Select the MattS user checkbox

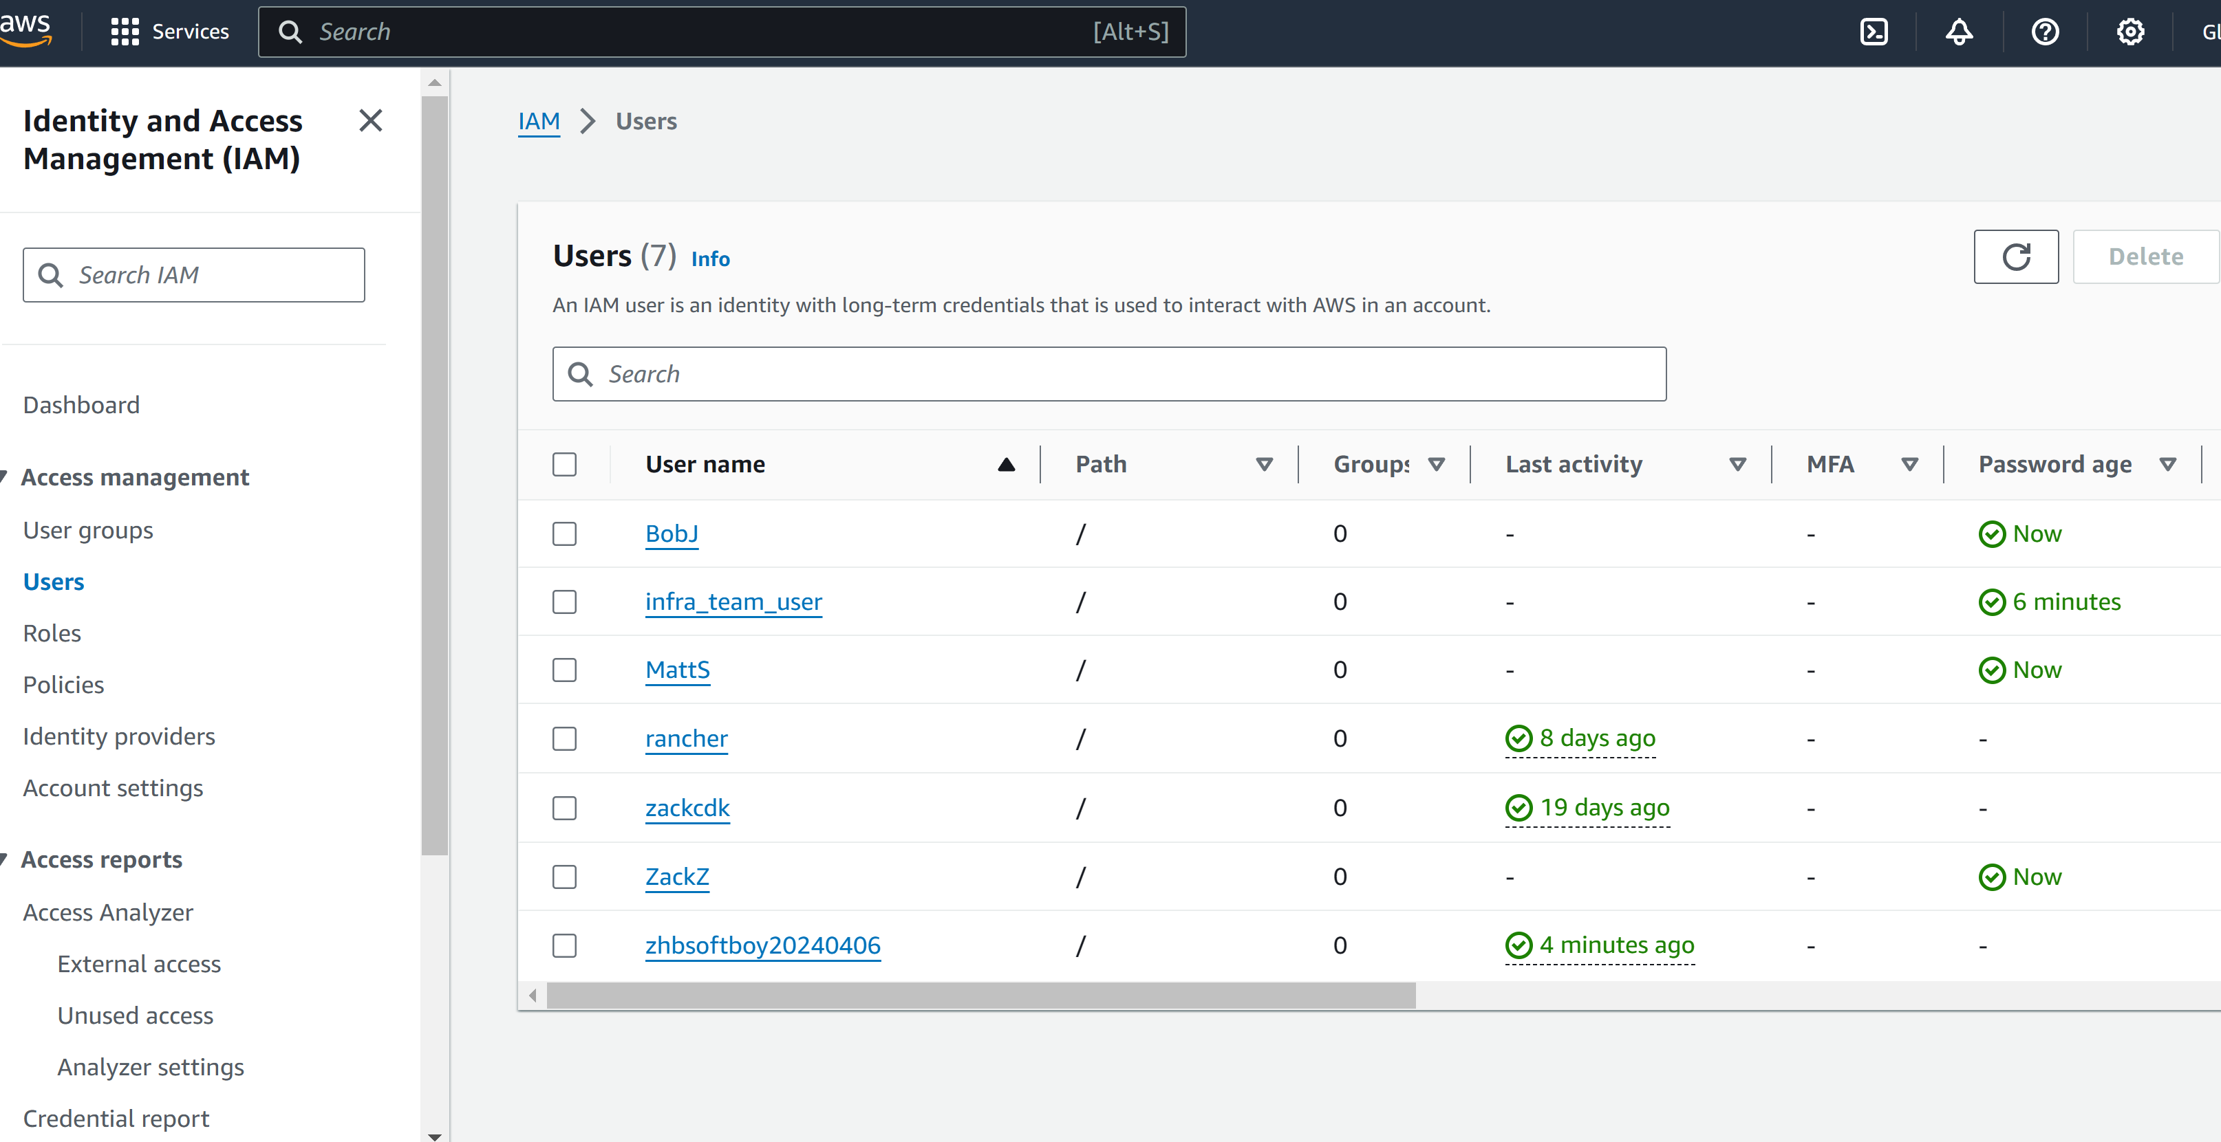pos(565,670)
